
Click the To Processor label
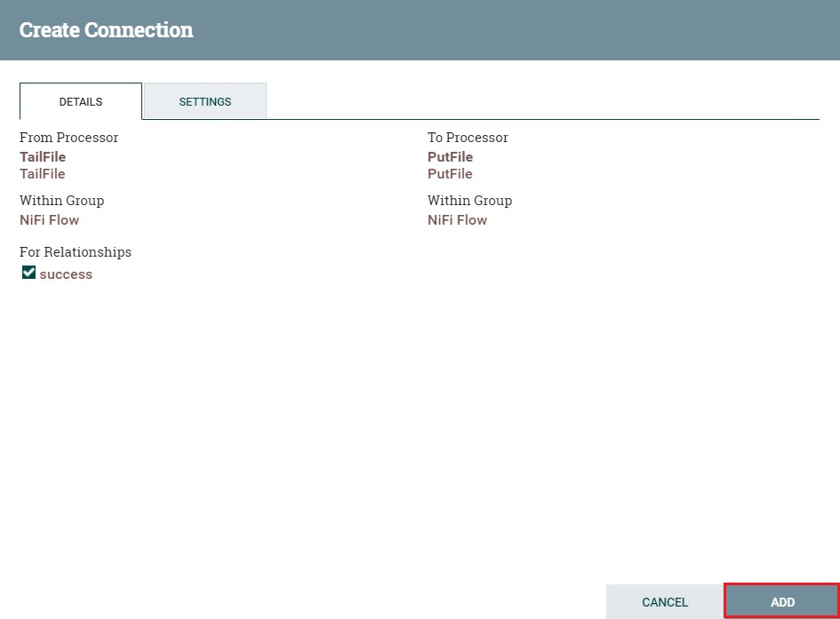[468, 138]
